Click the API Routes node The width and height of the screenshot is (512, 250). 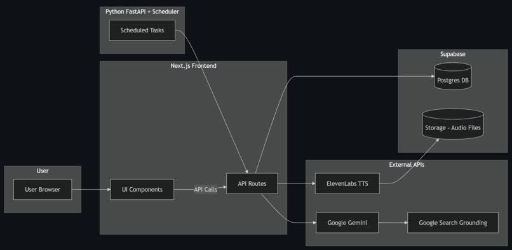tap(252, 183)
